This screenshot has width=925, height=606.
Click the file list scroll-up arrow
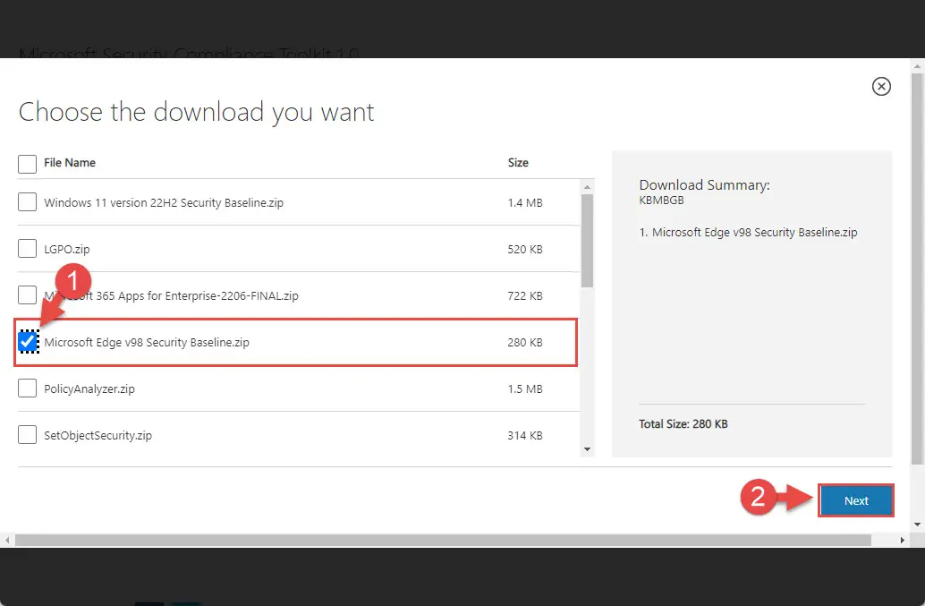point(587,187)
